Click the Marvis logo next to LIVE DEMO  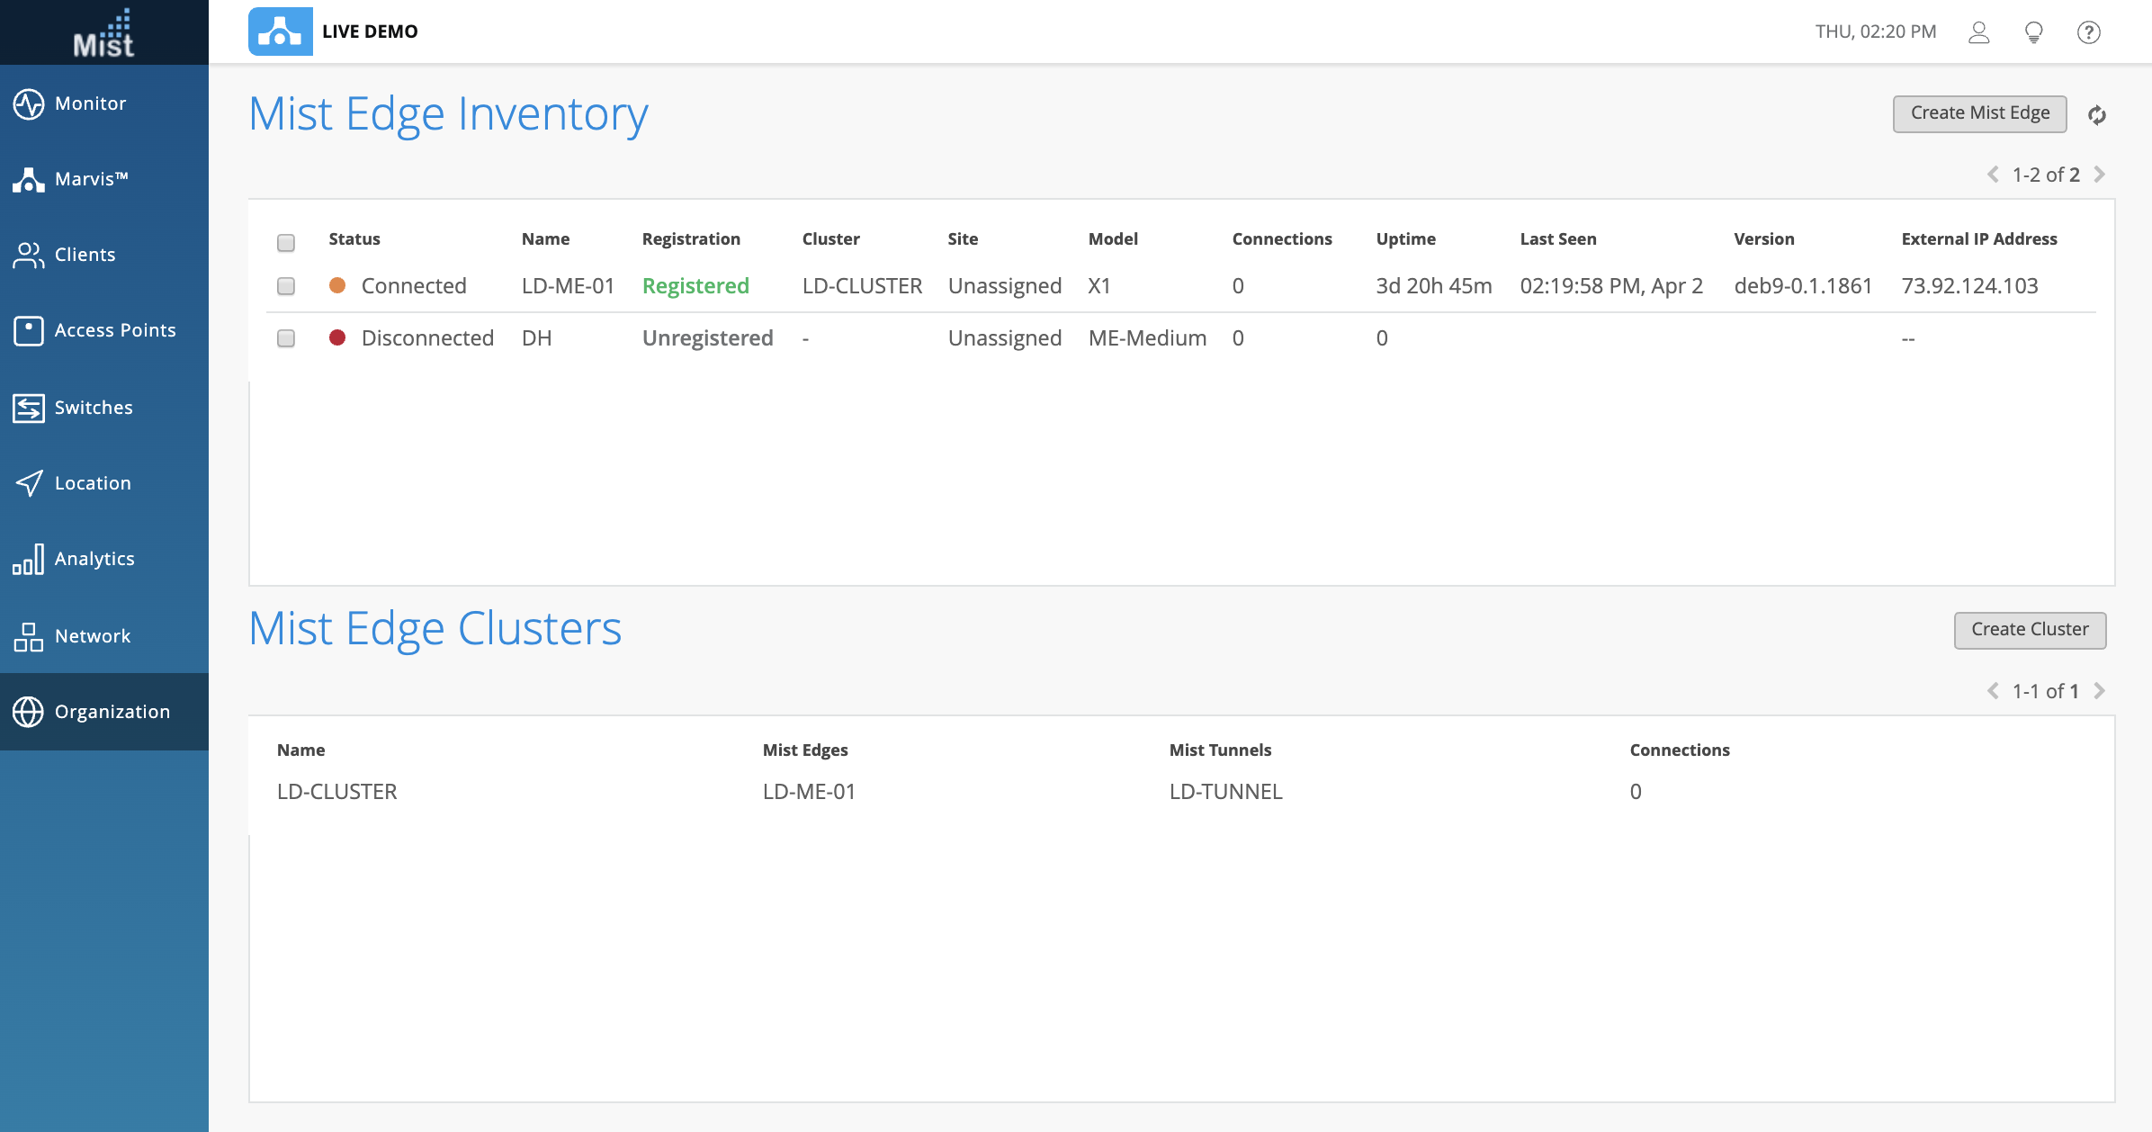(x=280, y=31)
